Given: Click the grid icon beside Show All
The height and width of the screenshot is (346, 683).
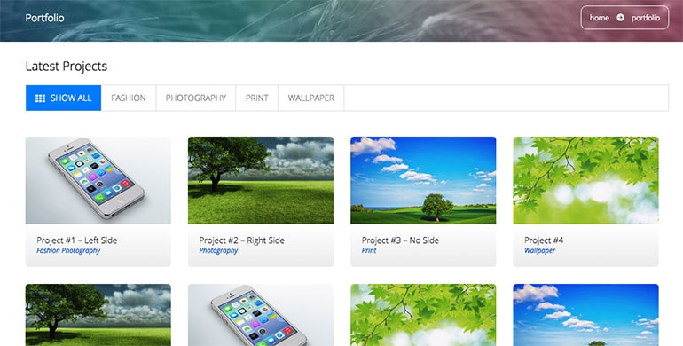Looking at the screenshot, I should click(x=40, y=98).
